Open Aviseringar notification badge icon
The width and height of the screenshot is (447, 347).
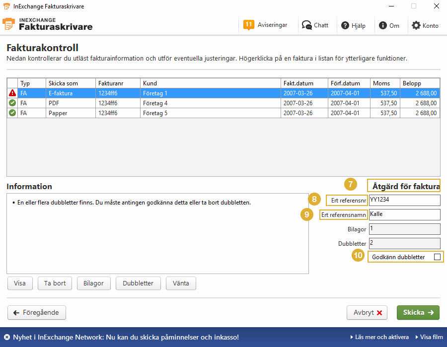click(x=249, y=25)
